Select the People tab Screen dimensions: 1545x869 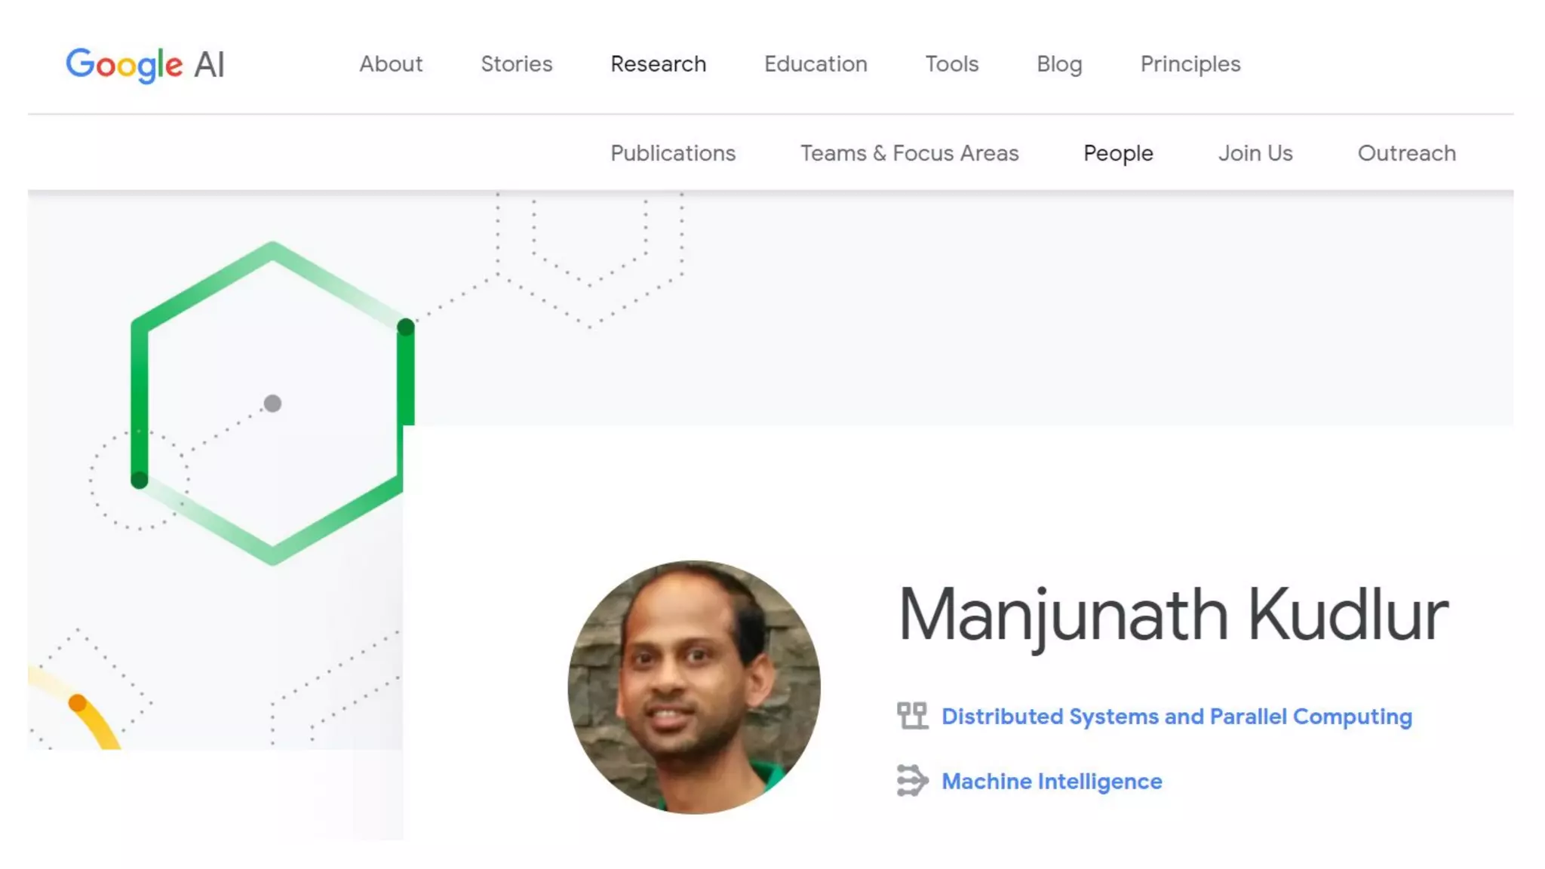1118,154
